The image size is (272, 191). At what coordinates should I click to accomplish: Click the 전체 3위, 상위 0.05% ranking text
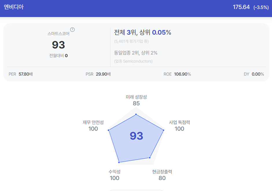coord(143,32)
